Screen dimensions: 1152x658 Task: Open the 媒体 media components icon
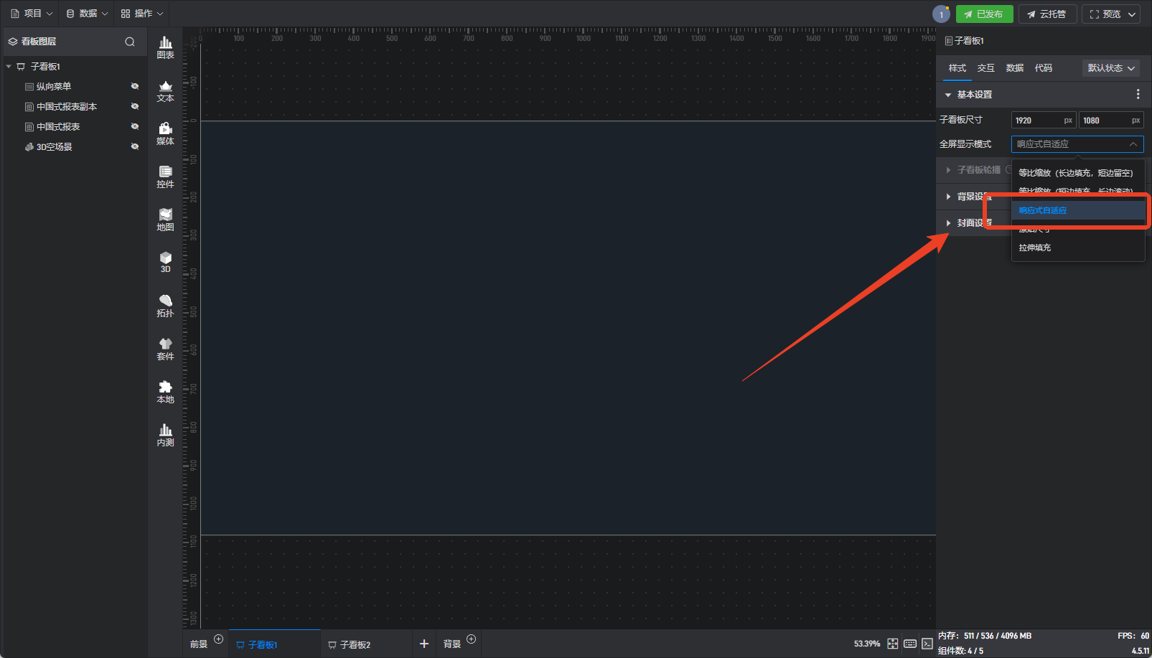(165, 133)
